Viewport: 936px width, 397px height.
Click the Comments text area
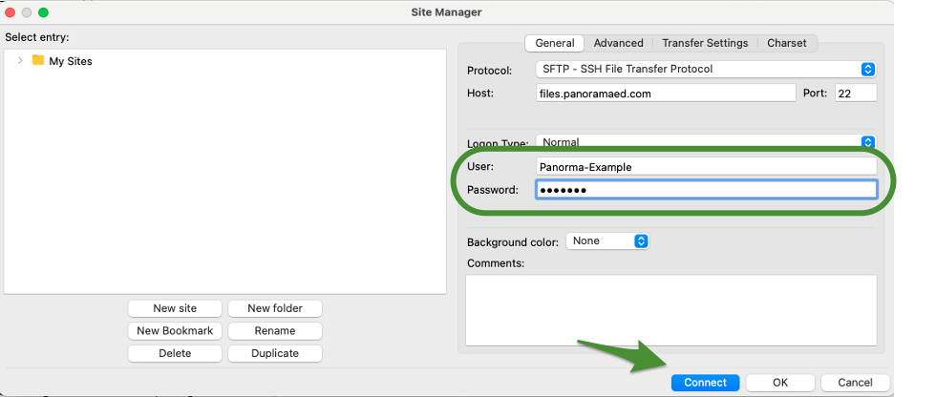pyautogui.click(x=670, y=310)
